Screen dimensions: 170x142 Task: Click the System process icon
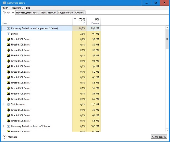[x=8, y=34]
